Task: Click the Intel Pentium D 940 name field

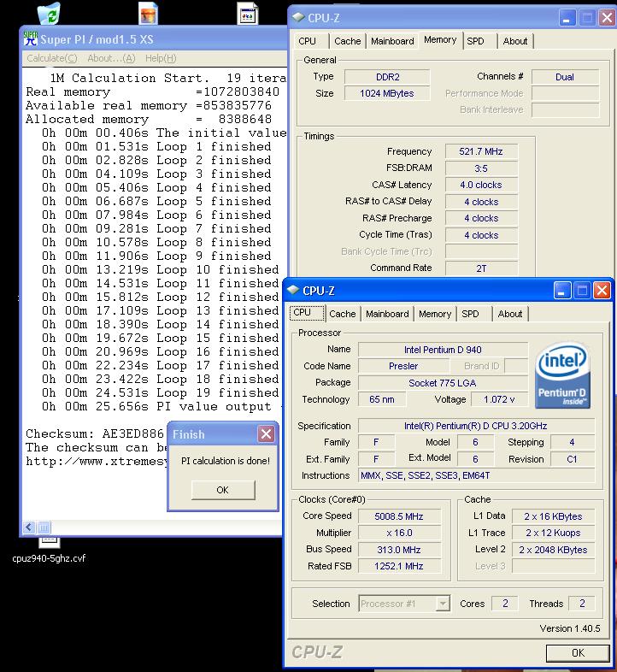Action: [x=443, y=350]
